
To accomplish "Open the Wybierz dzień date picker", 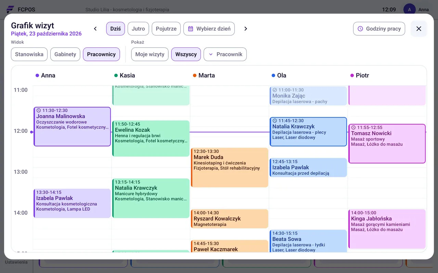I will click(209, 29).
